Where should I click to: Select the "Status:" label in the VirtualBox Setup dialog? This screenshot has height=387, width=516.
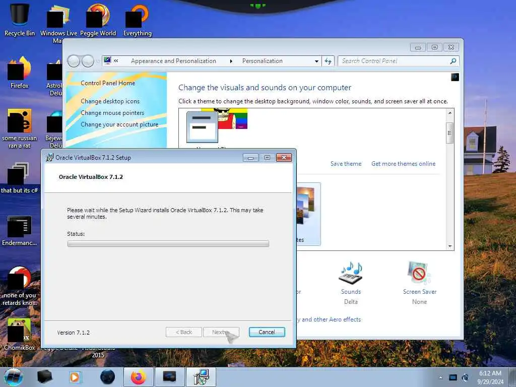point(76,234)
